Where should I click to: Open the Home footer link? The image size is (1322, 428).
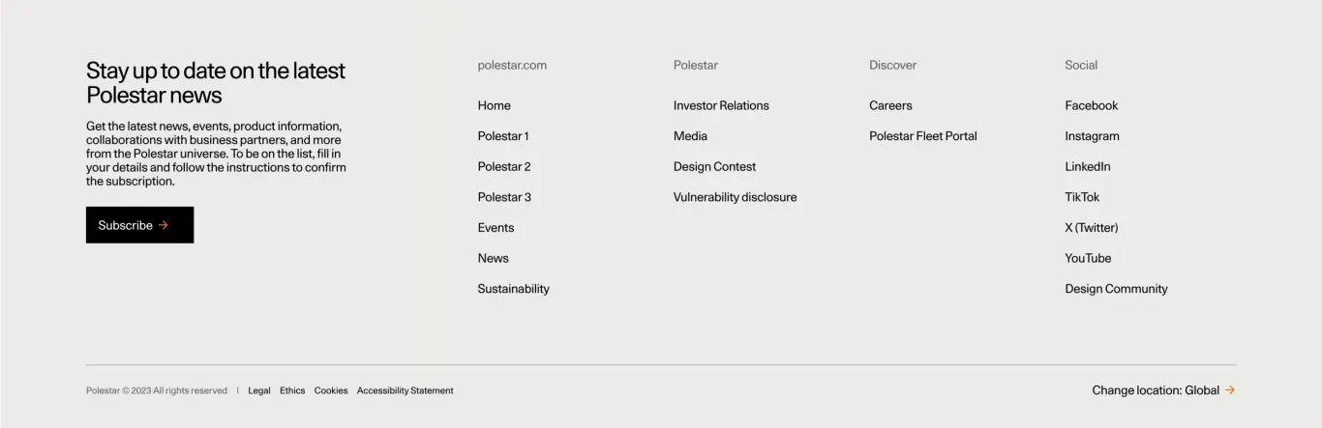pyautogui.click(x=494, y=105)
